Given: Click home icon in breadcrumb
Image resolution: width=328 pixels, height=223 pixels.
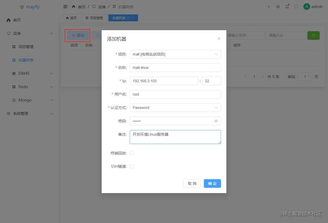Looking at the screenshot, I should point(74,7).
